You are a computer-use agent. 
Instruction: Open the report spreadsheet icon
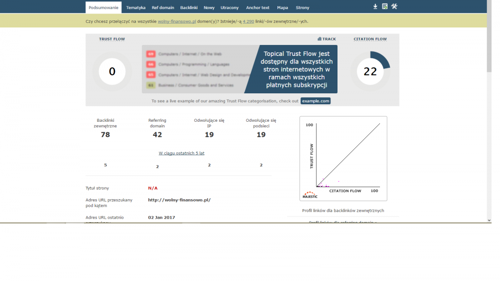pyautogui.click(x=384, y=6)
